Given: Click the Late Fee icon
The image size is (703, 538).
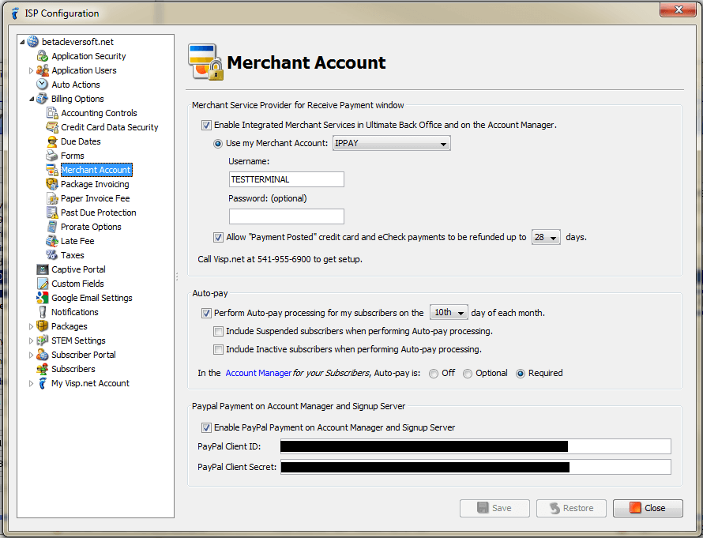Looking at the screenshot, I should [x=52, y=241].
